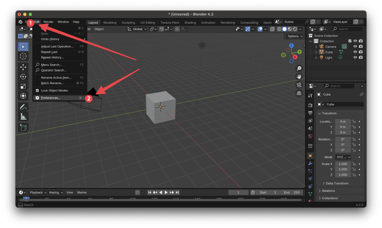Open the rotation Mode XYZ dropdown
Image resolution: width=382 pixels, height=228 pixels.
(x=343, y=157)
